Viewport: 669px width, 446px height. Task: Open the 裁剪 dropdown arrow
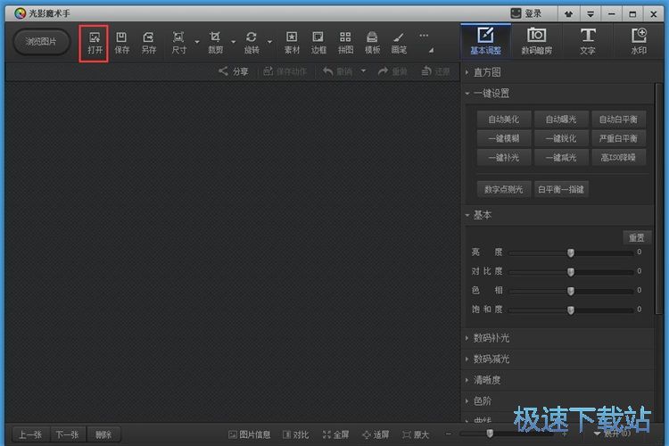point(233,42)
